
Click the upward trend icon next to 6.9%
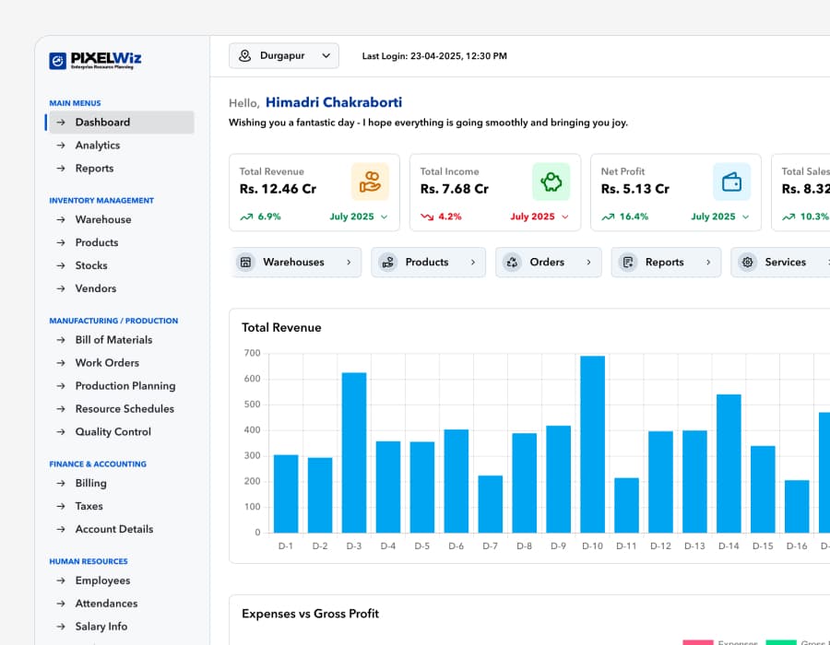[246, 217]
